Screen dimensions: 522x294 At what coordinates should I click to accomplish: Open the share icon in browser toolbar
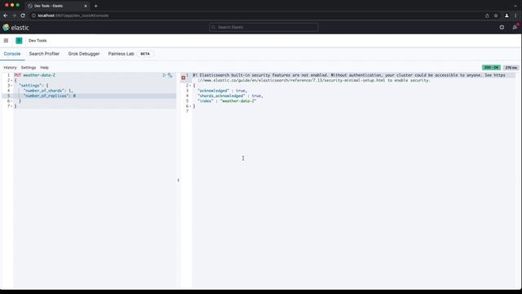tap(487, 16)
